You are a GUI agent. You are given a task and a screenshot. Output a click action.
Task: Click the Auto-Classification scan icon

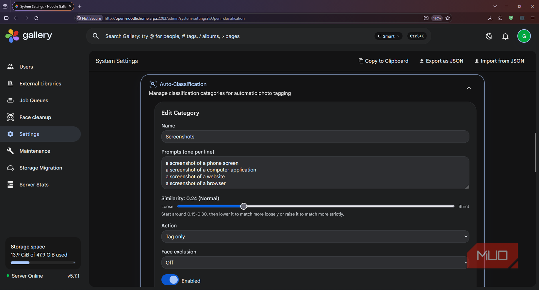(153, 84)
